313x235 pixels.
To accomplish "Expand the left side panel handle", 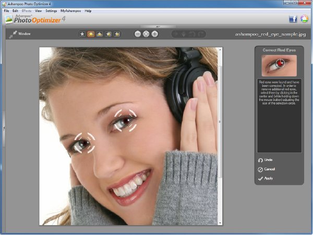I will 4,128.
